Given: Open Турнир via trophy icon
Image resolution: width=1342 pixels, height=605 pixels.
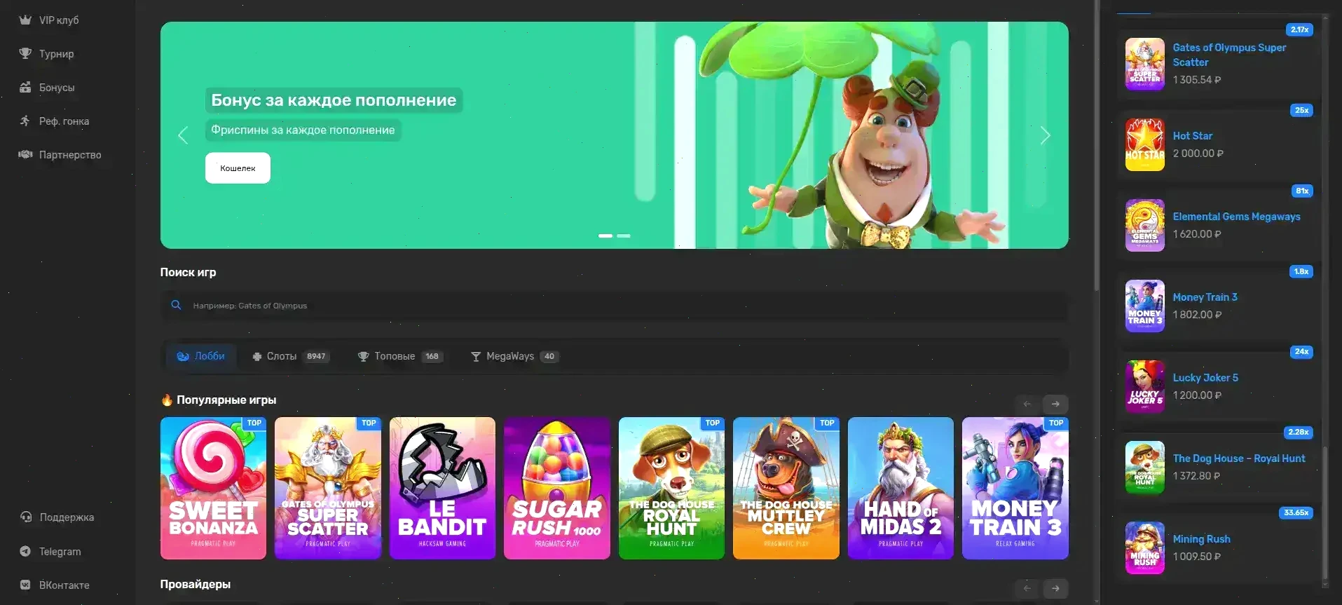Looking at the screenshot, I should coord(25,54).
